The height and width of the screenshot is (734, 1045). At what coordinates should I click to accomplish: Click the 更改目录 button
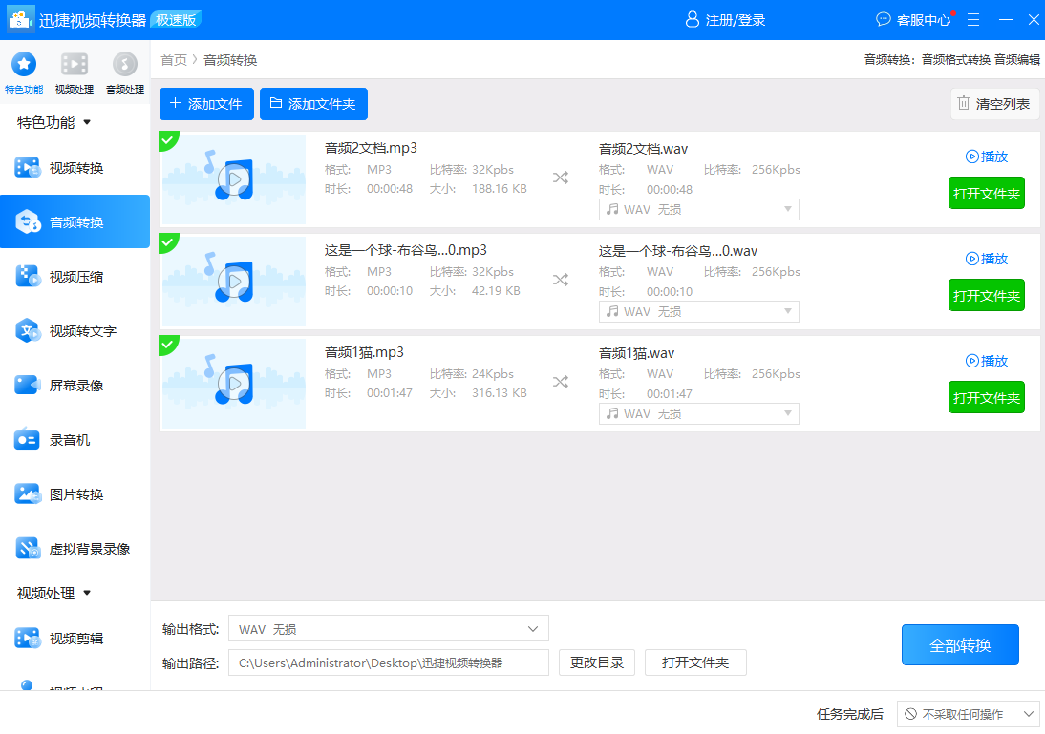[x=597, y=662]
